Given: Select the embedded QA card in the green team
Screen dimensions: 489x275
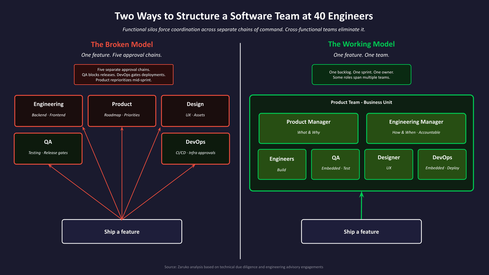Looking at the screenshot, I should 335,164.
